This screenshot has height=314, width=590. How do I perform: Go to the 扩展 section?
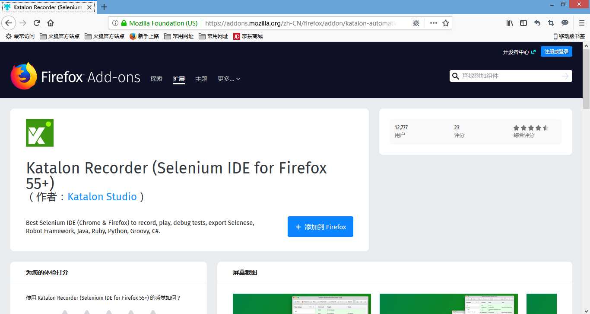tap(179, 79)
